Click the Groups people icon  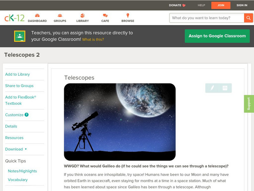tap(60, 16)
